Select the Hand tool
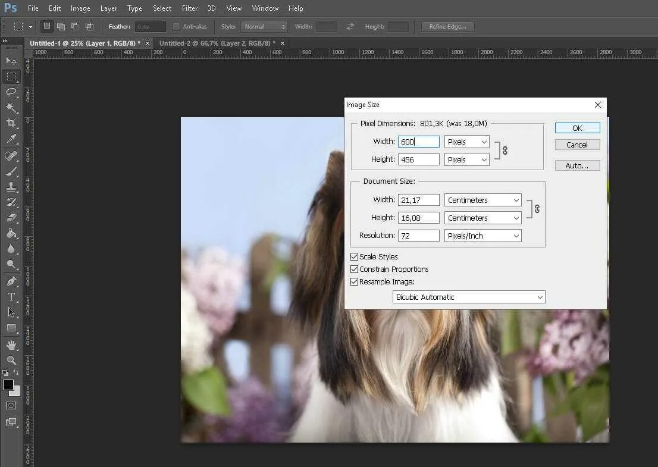Viewport: 658px width, 467px height. click(11, 345)
